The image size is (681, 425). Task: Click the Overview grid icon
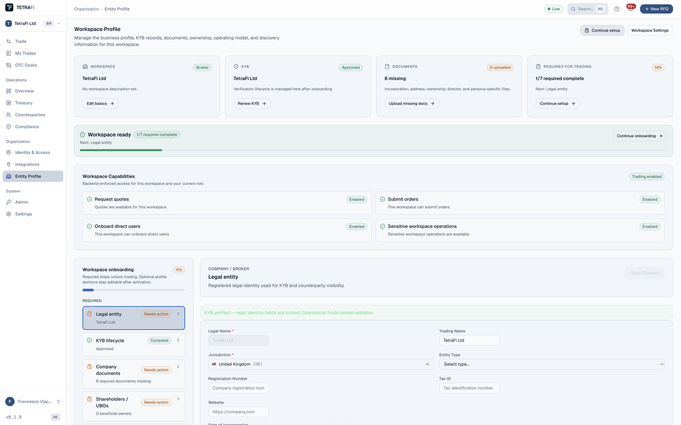tap(9, 91)
